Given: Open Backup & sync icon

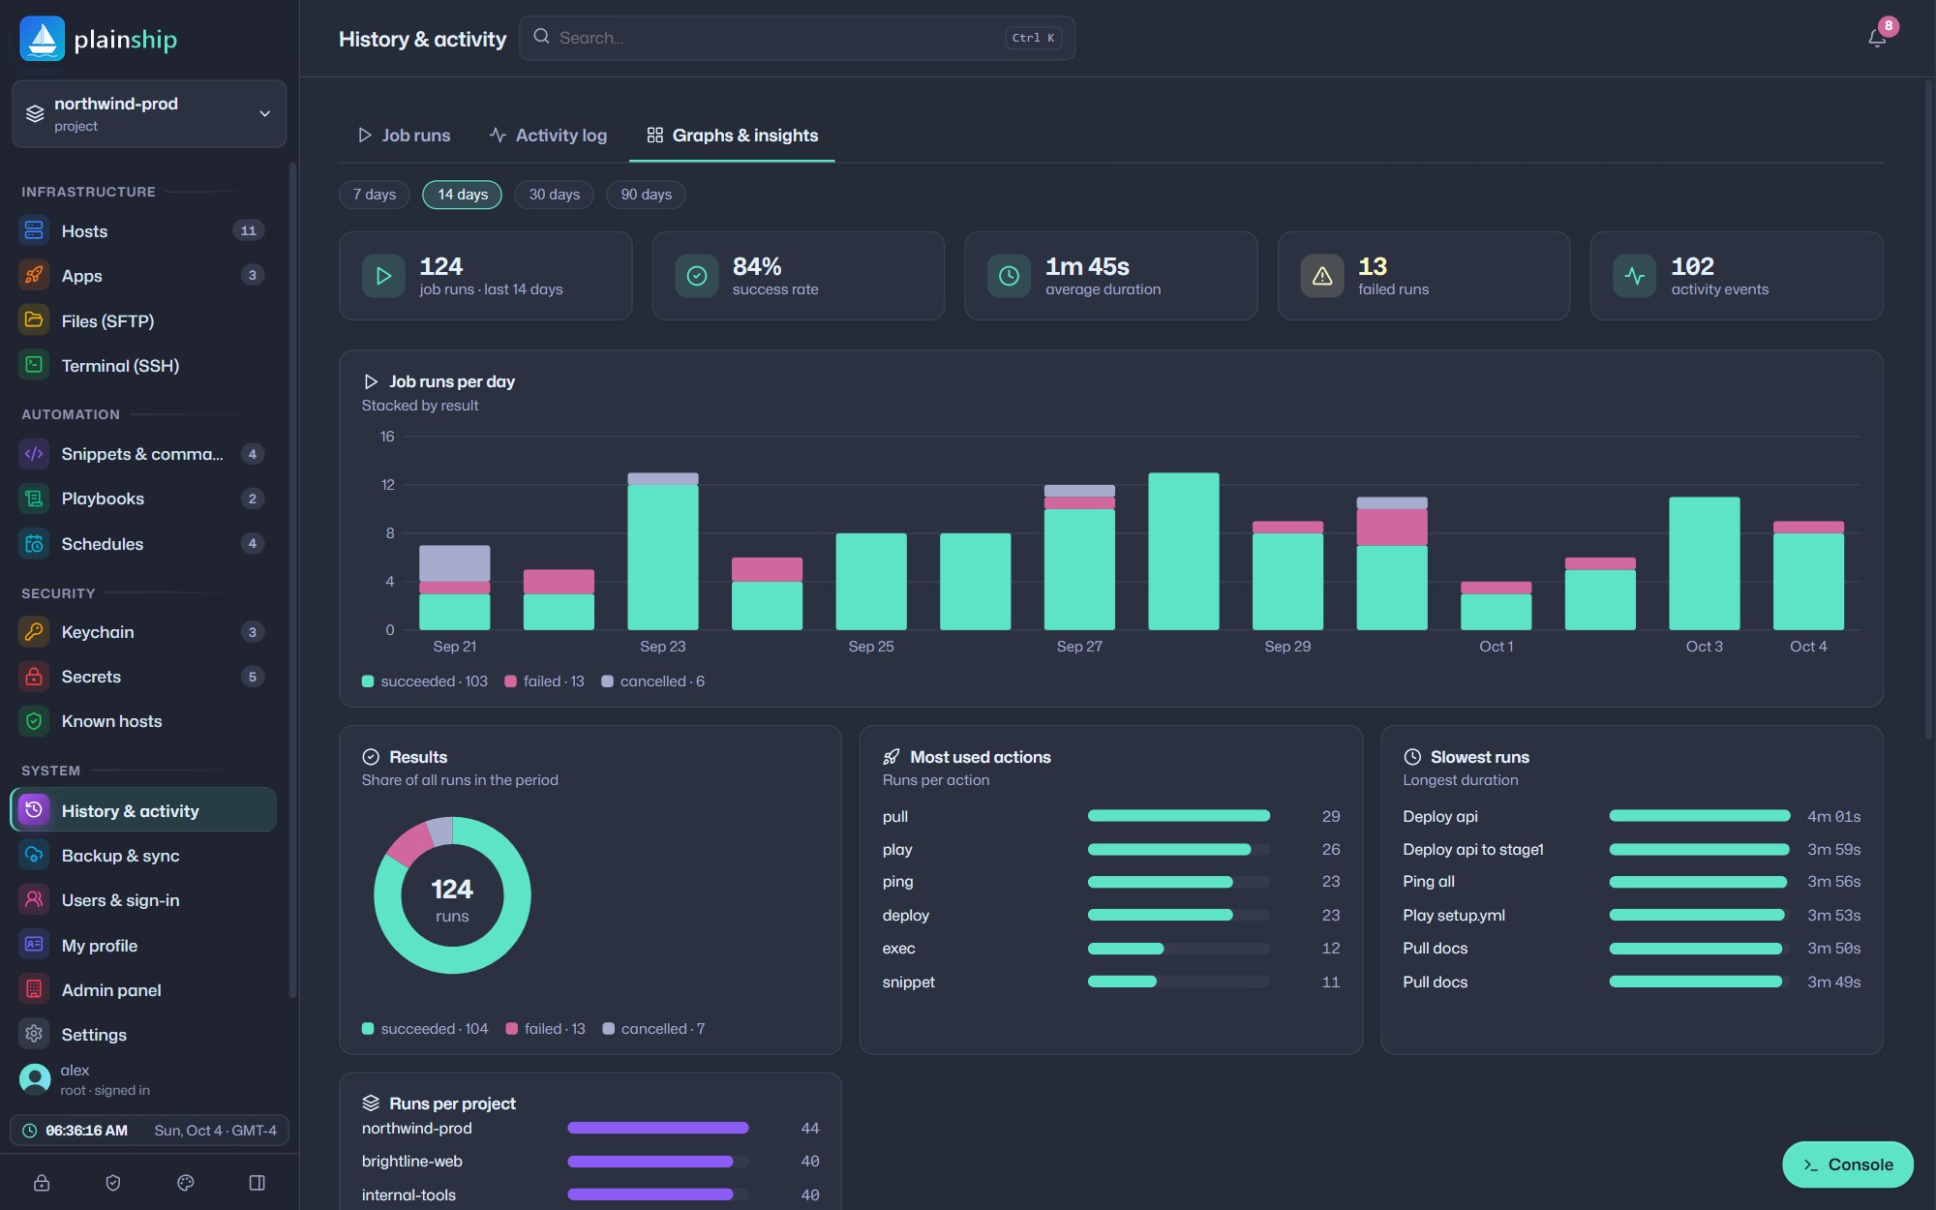Looking at the screenshot, I should coord(34,855).
